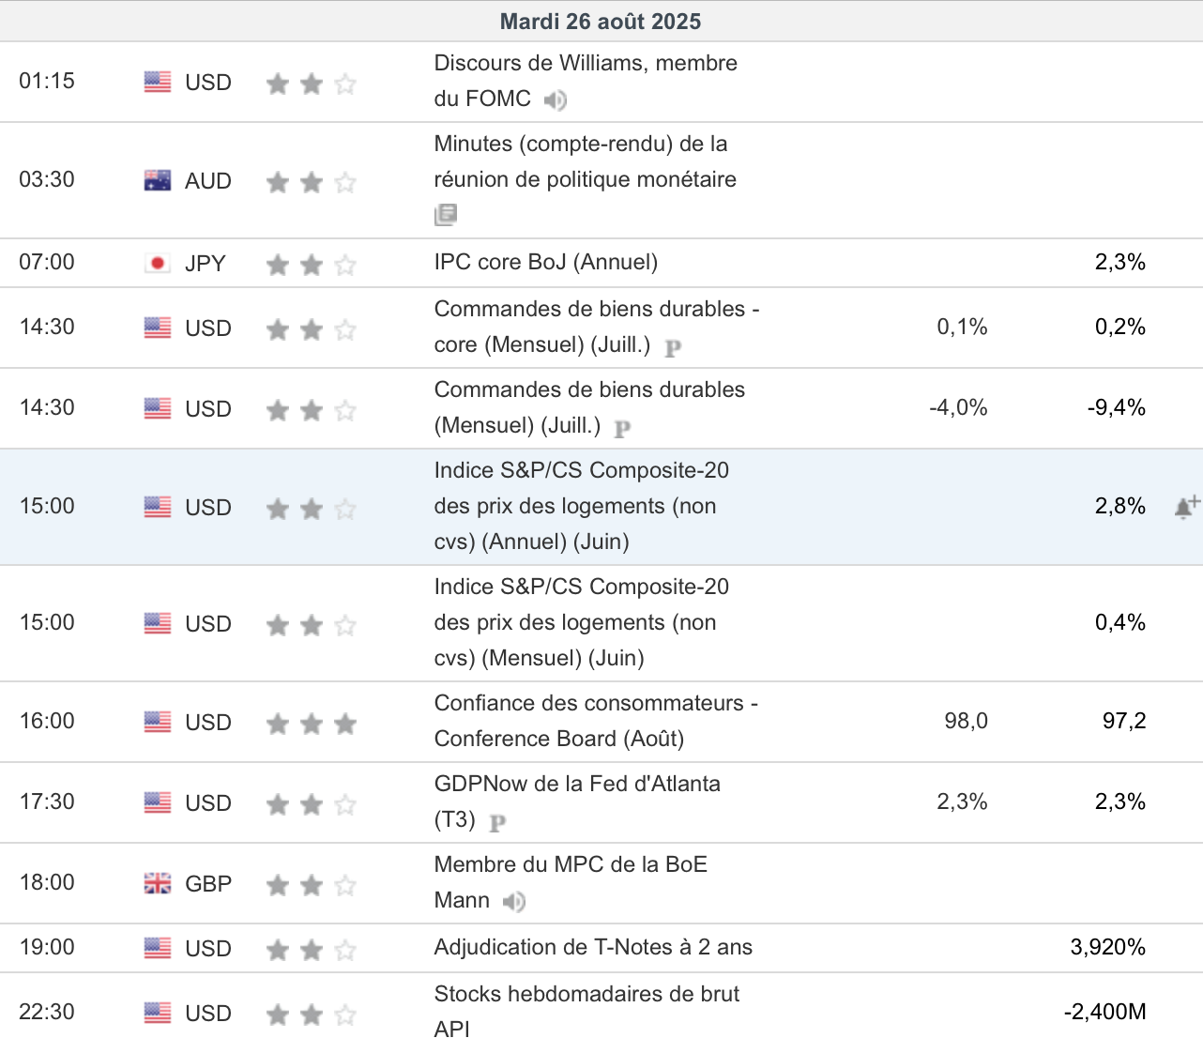Click the report icon under Australian monetary policy minutes

point(446,215)
